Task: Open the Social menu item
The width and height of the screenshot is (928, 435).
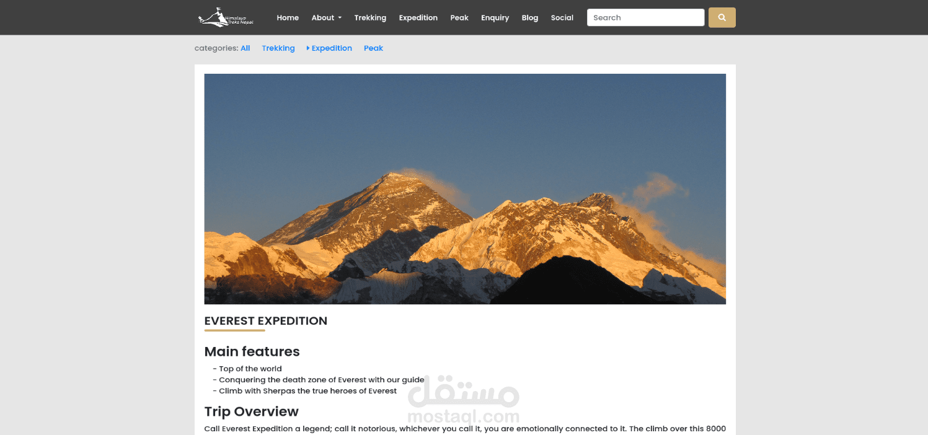Action: point(562,17)
